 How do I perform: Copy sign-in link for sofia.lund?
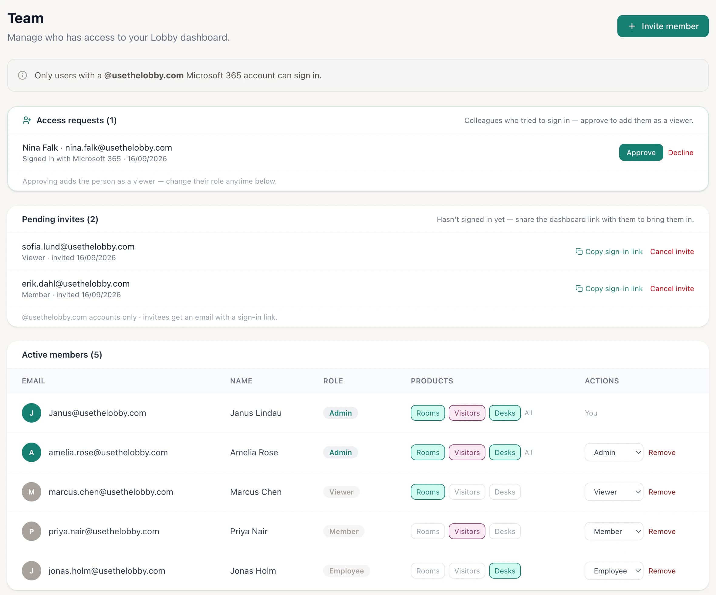point(609,251)
